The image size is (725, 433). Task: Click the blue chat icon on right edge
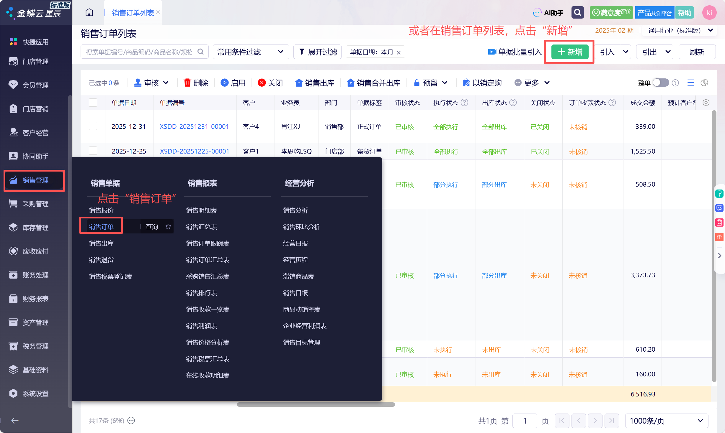point(719,208)
